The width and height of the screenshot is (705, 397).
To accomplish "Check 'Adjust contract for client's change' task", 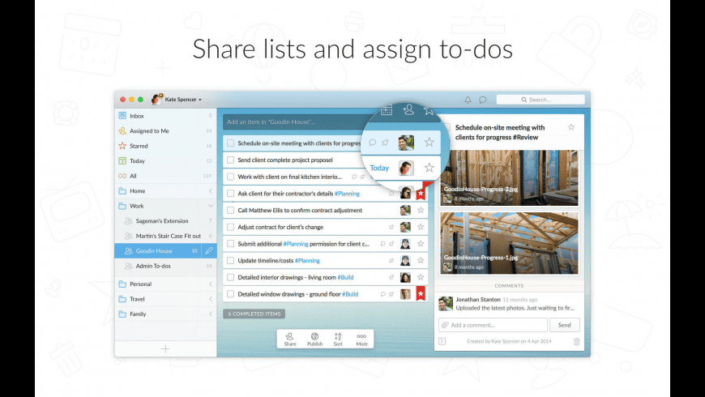I will pyautogui.click(x=230, y=227).
